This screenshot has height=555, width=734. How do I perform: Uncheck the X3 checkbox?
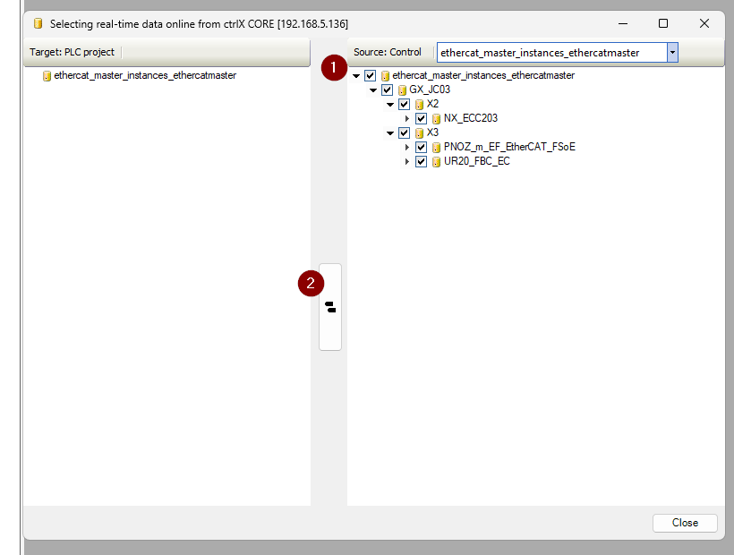click(x=404, y=132)
